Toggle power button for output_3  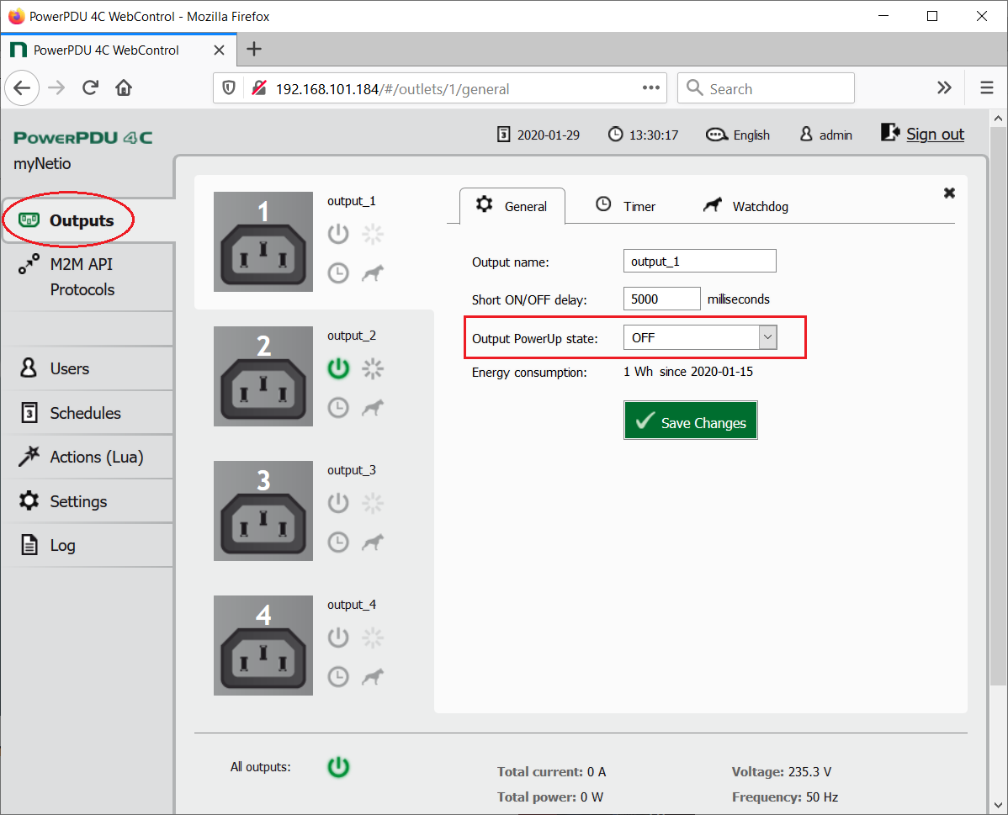(x=338, y=503)
